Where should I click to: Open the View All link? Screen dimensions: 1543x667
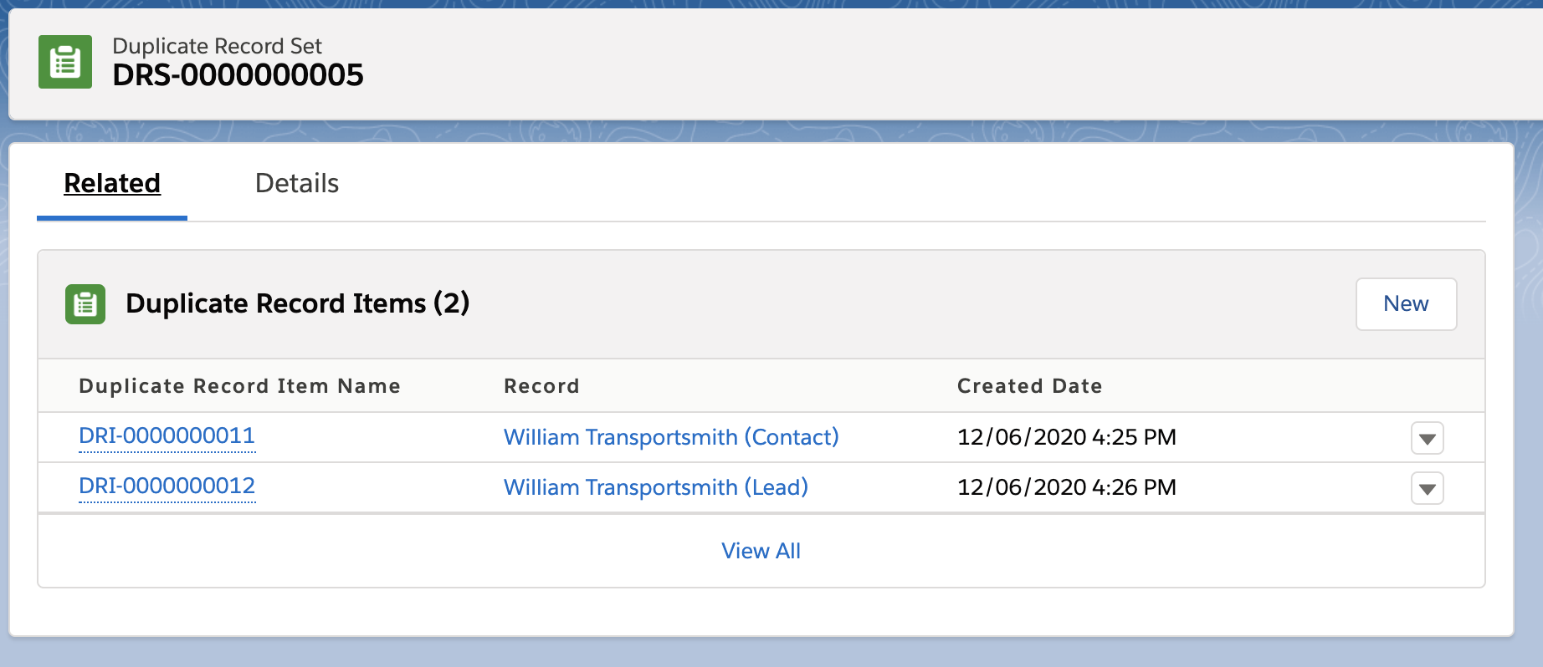[x=761, y=550]
